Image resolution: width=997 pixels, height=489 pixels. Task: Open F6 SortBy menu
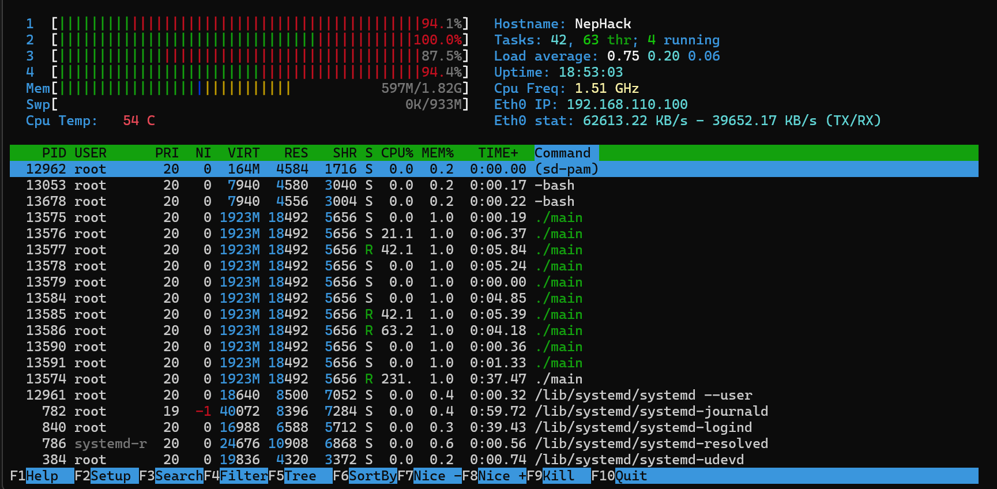click(365, 476)
